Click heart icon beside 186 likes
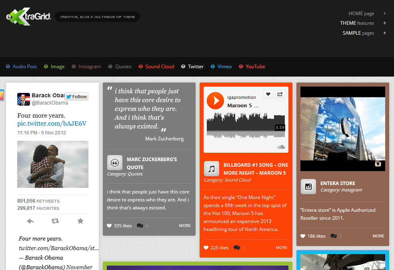The height and width of the screenshot is (270, 394). (303, 236)
